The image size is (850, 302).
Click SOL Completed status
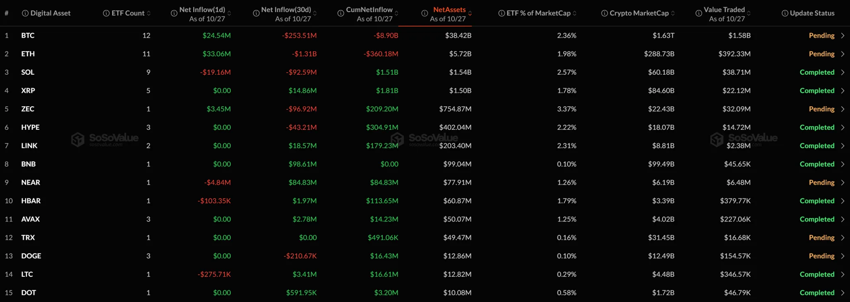[817, 72]
